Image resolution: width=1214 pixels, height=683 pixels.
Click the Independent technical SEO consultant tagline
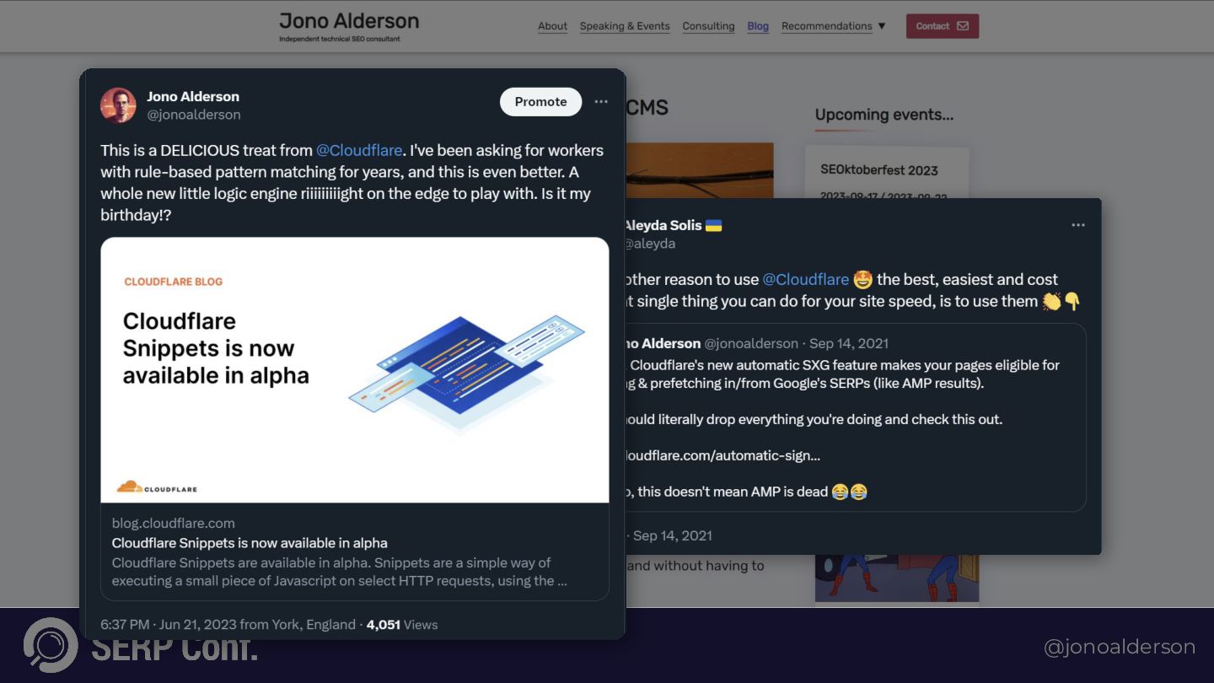[x=340, y=39]
